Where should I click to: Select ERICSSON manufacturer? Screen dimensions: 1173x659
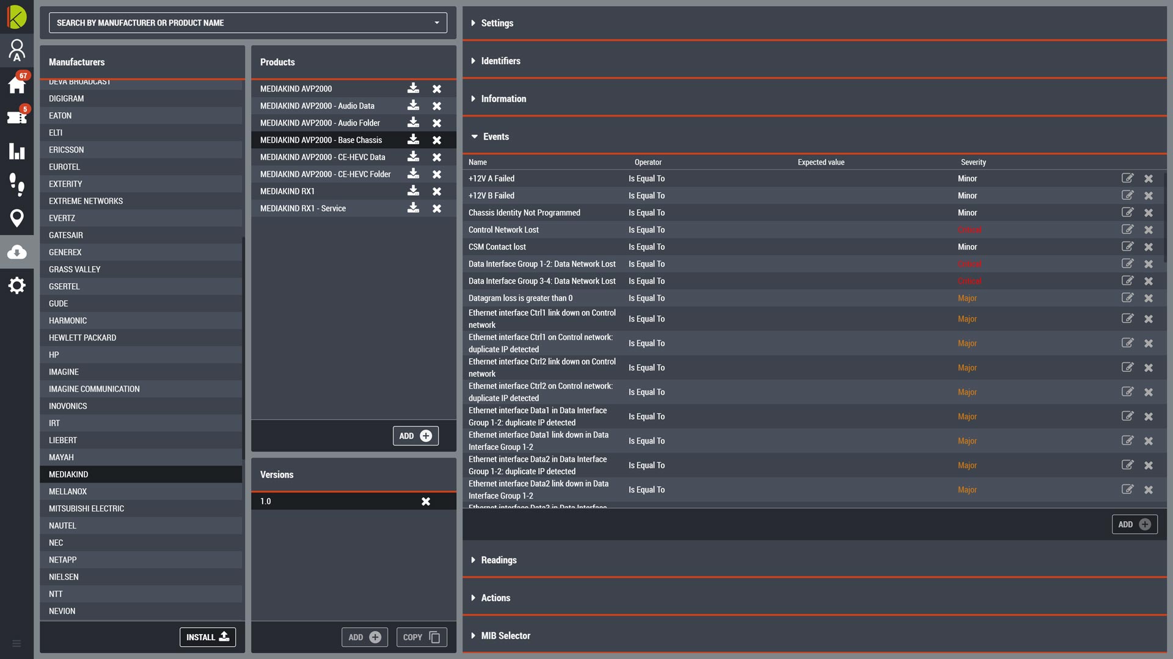(141, 149)
